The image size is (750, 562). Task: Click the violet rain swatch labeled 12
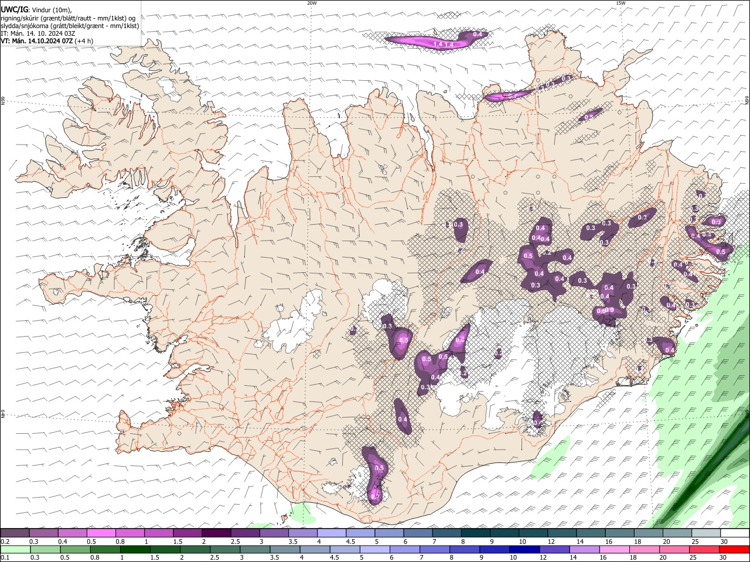pyautogui.click(x=555, y=549)
